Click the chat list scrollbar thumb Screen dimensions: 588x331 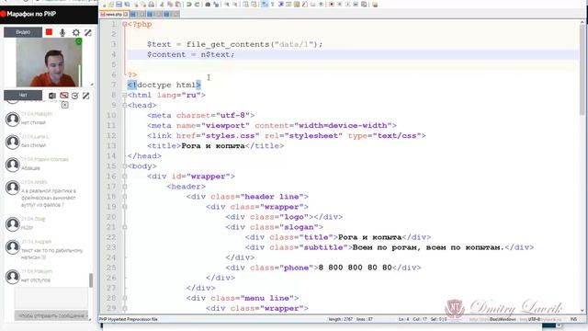[x=91, y=280]
